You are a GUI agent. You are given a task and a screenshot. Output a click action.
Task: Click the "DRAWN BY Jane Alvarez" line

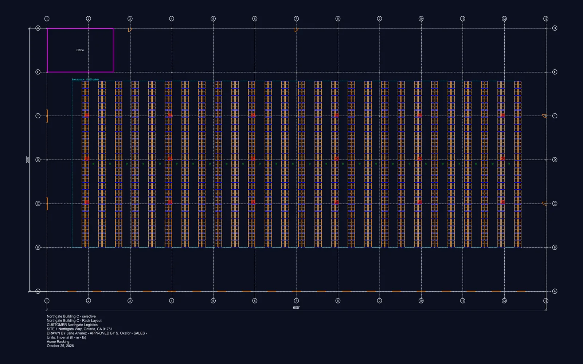[x=97, y=333]
